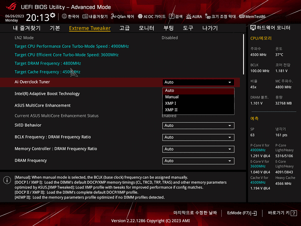
Task: Click Target DRAM Frequency : 4800MHz text
Action: [48, 63]
